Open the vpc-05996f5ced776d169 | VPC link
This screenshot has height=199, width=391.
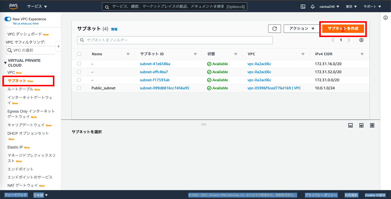(274, 88)
